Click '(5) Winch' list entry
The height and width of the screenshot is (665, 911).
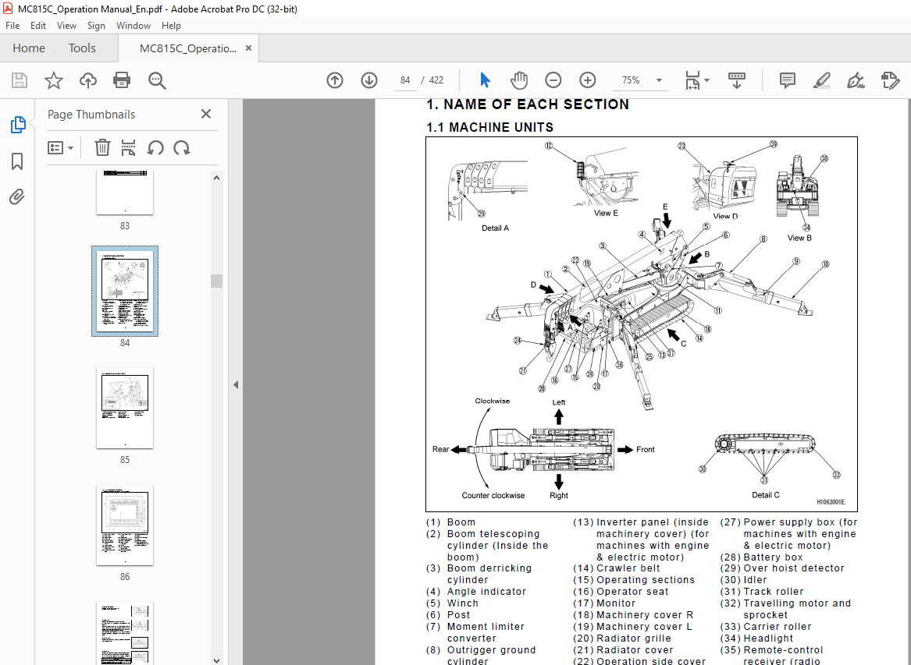[x=451, y=603]
